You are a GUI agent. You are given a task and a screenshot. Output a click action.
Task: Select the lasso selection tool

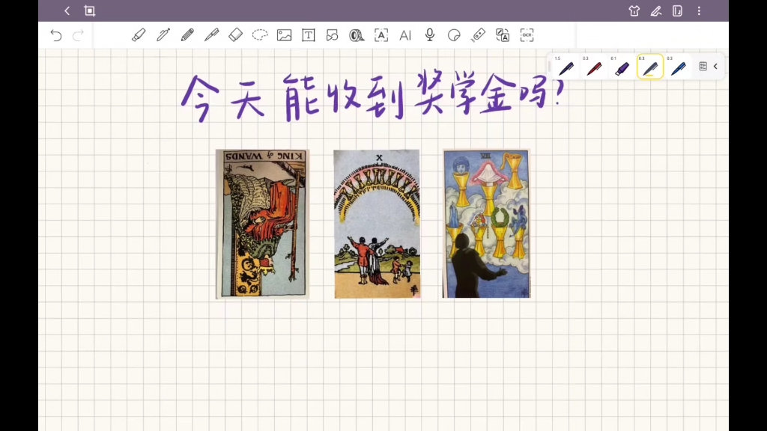260,35
